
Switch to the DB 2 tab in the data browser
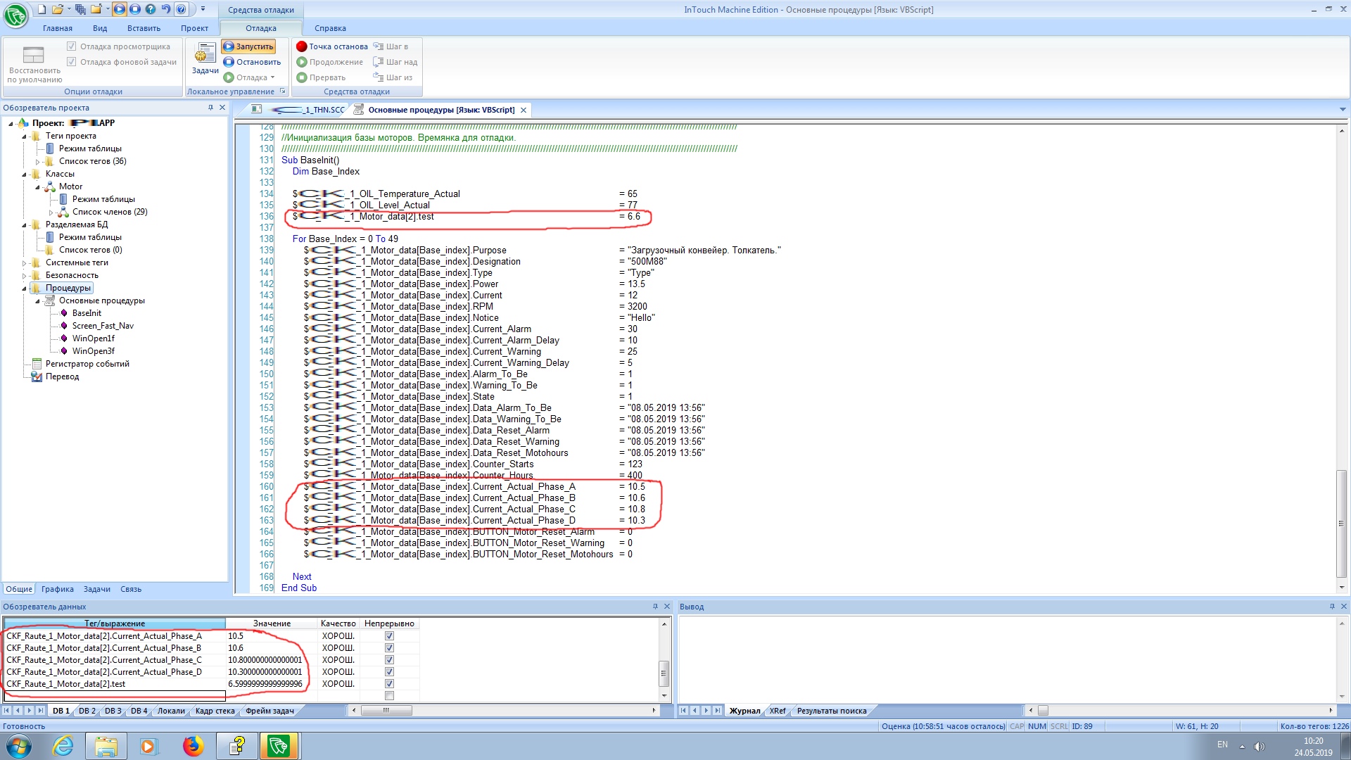click(87, 711)
